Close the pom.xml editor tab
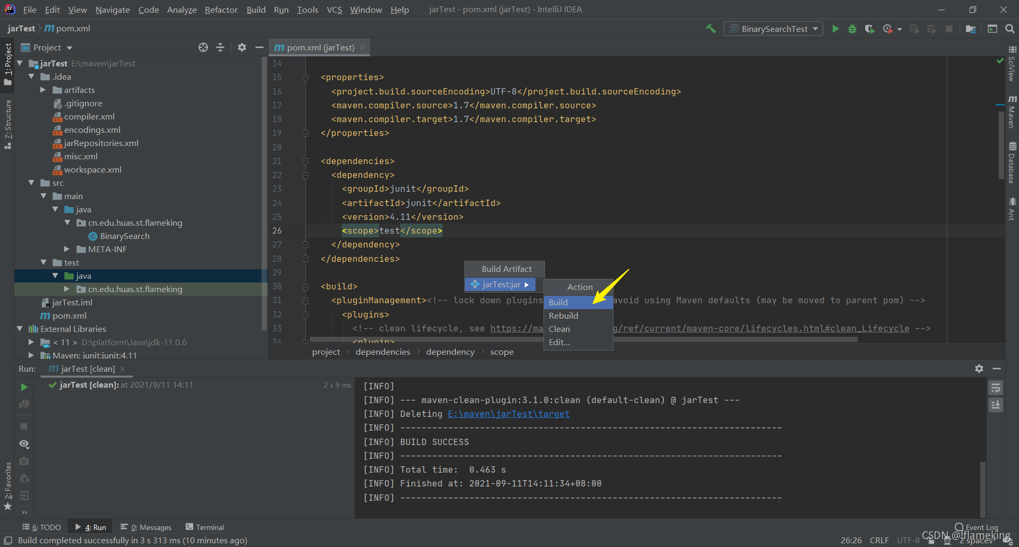Viewport: 1019px width, 547px height. point(362,47)
